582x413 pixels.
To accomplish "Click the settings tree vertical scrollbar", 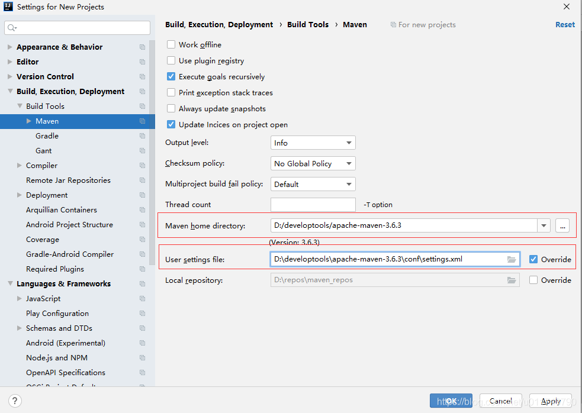I will 152,152.
